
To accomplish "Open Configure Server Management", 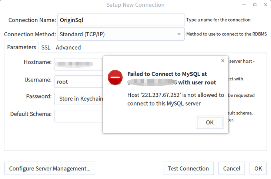I will pos(50,168).
